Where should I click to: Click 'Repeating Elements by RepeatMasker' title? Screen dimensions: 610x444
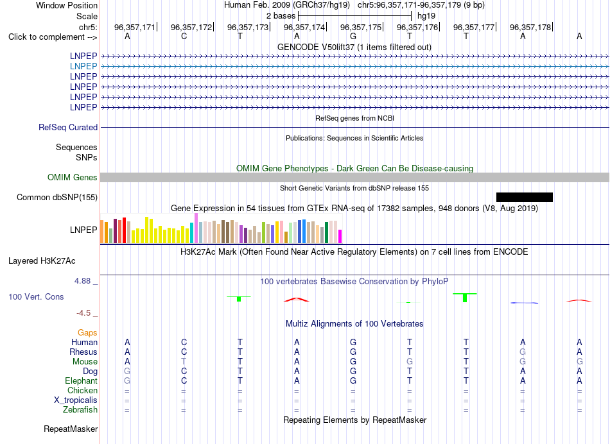coord(354,420)
